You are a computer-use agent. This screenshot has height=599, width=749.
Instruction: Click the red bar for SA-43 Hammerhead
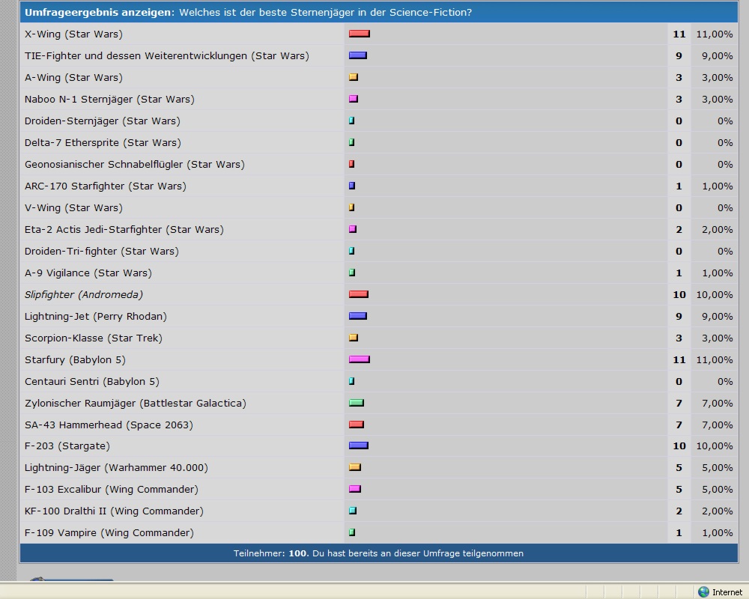357,425
